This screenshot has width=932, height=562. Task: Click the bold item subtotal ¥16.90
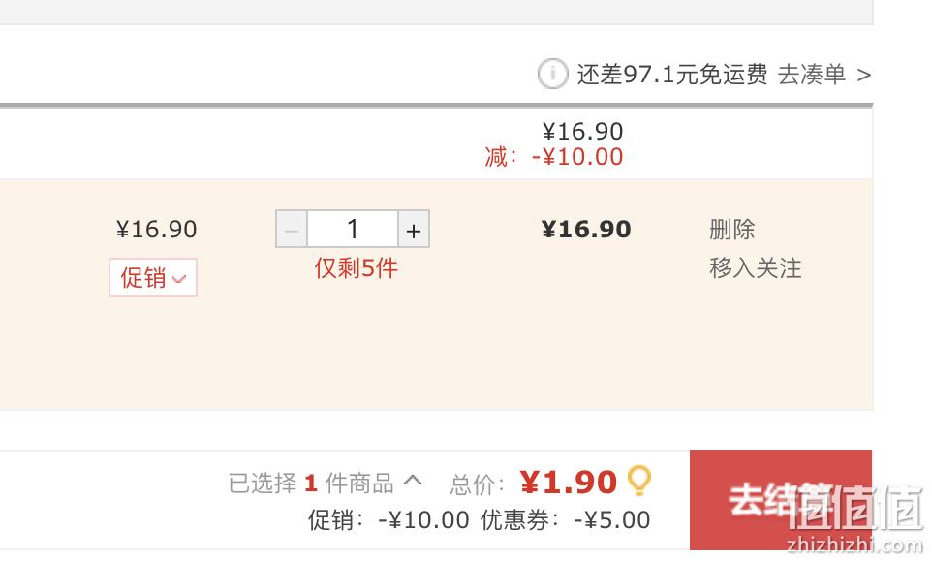586,230
